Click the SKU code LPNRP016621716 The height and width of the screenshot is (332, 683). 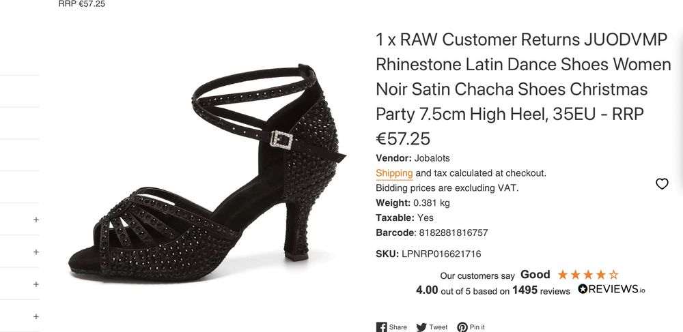(441, 254)
